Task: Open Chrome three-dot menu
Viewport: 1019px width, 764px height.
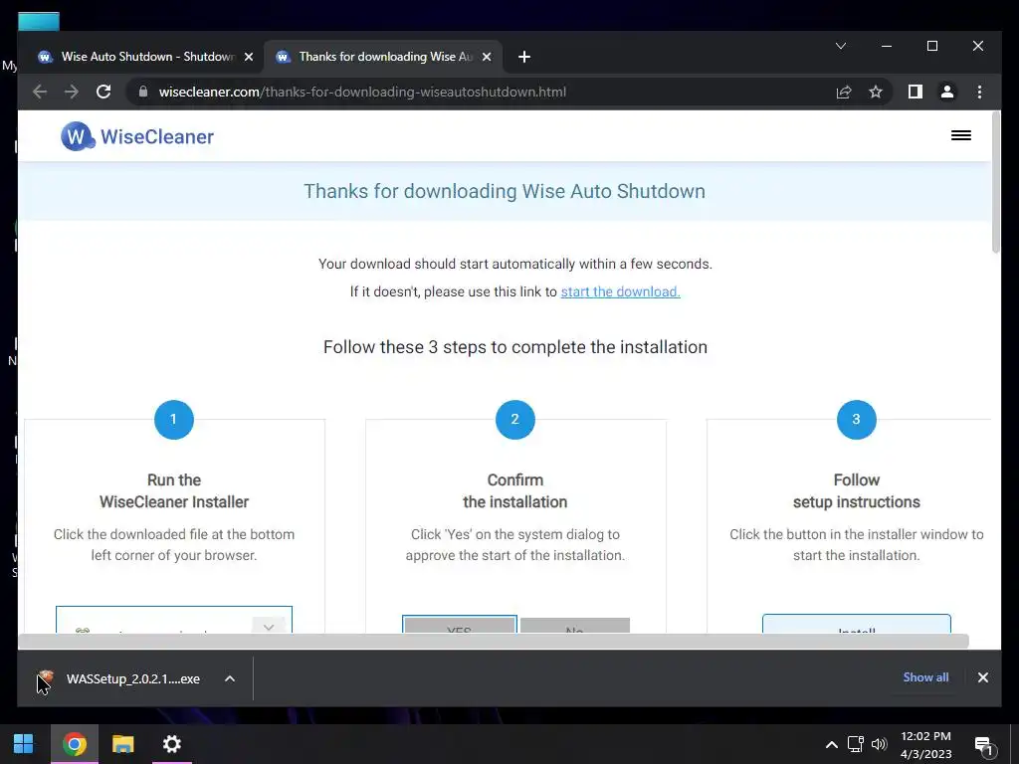Action: coord(979,92)
